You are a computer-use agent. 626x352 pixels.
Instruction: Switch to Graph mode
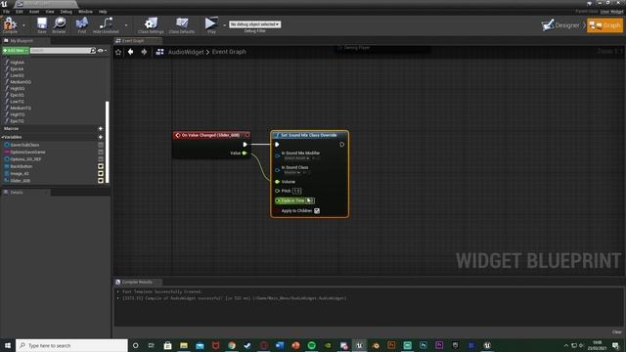604,25
